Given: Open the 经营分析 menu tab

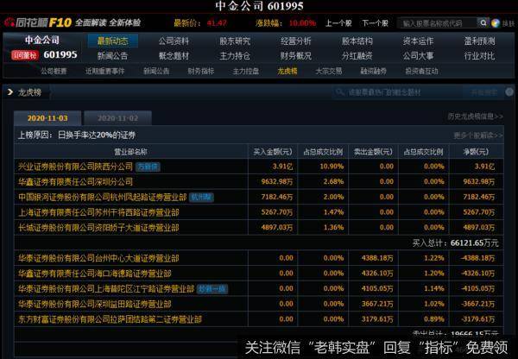Looking at the screenshot, I should tap(295, 41).
